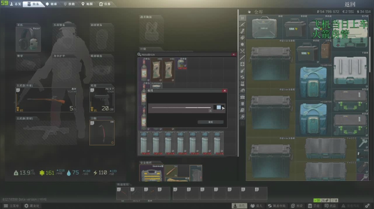The width and height of the screenshot is (374, 209).
Task: Open the 角色 character bottom tab
Action: pyautogui.click(x=239, y=206)
